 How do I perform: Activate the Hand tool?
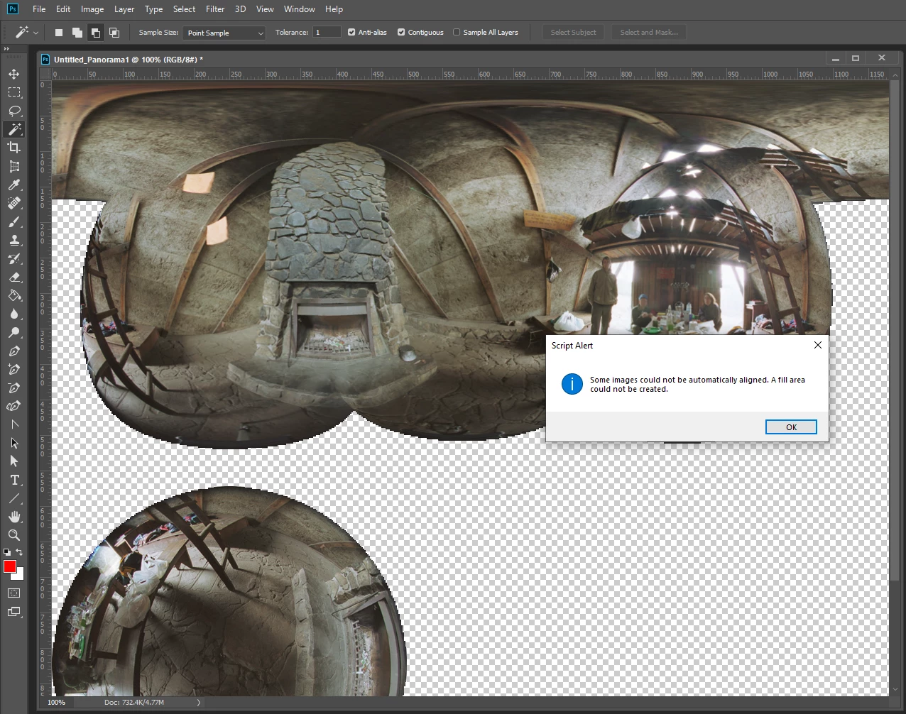14,517
